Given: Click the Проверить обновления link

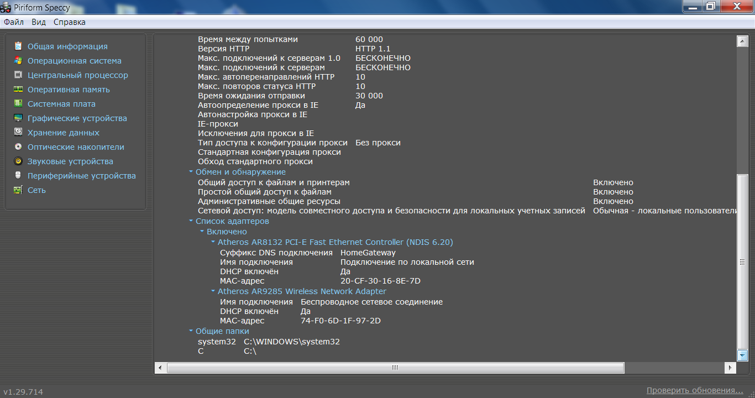Looking at the screenshot, I should [695, 391].
